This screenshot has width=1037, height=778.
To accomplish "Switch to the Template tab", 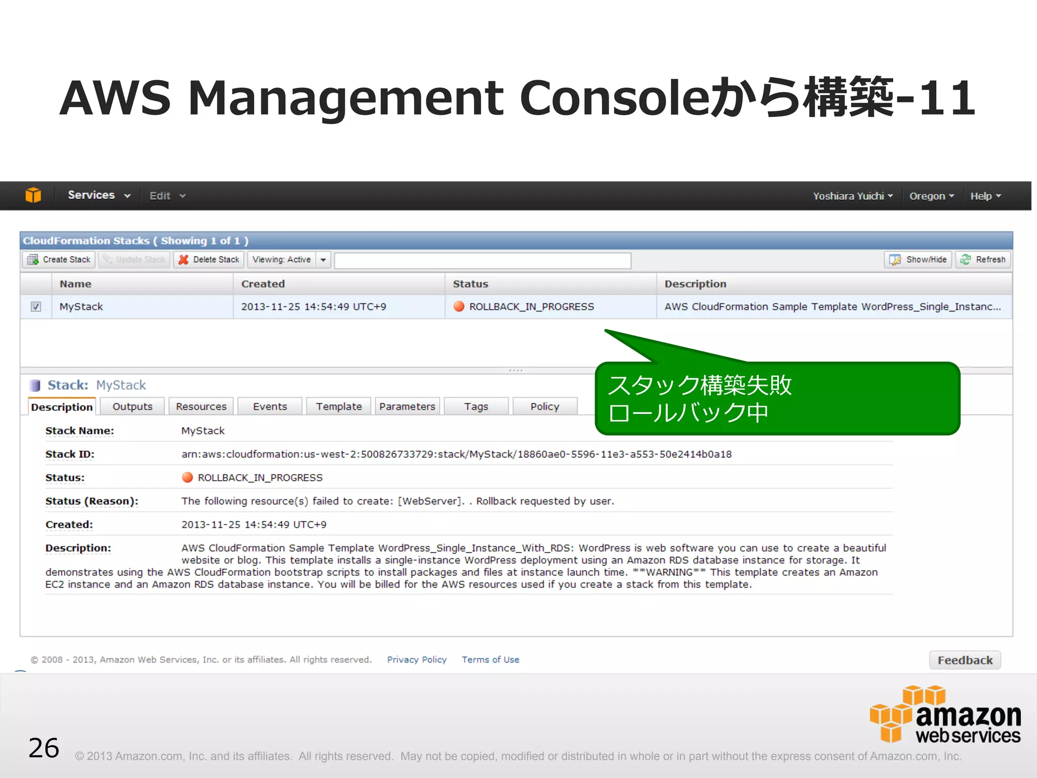I will (339, 406).
